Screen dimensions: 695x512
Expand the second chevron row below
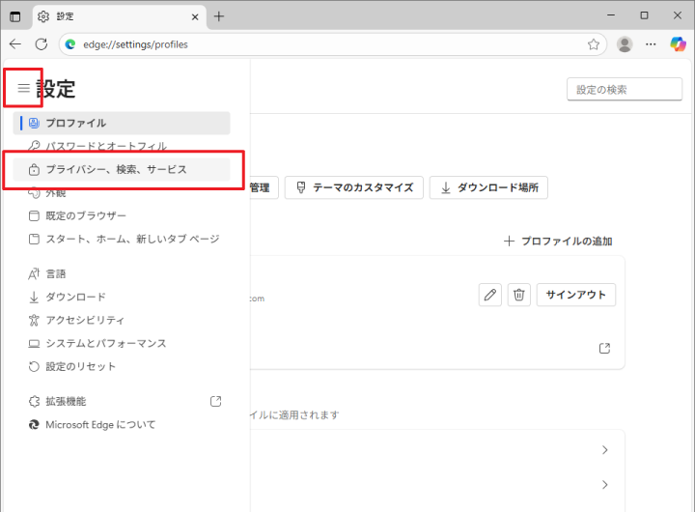pyautogui.click(x=604, y=485)
